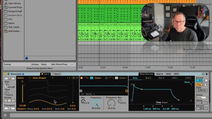Open the MPE tab
The height and width of the screenshot is (119, 212).
pos(176,74)
